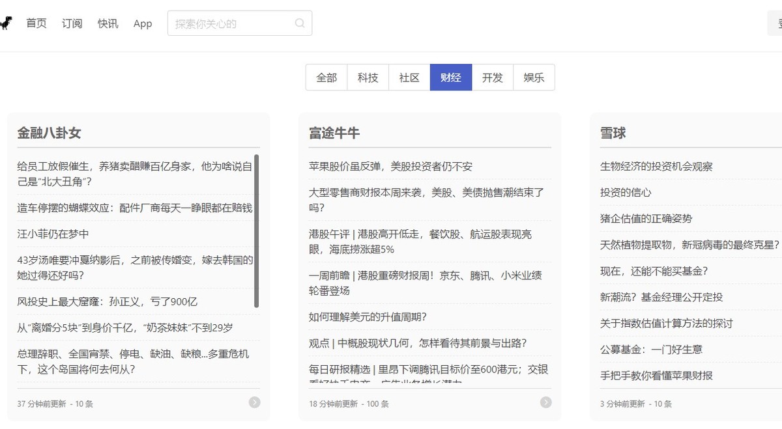Open article 猪企估值的正确姿势

tap(646, 218)
